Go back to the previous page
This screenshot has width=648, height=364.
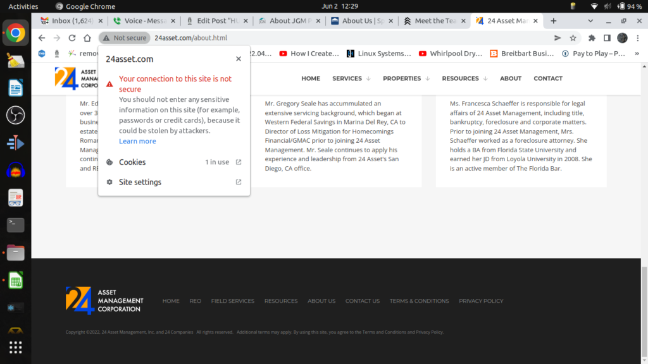click(42, 38)
